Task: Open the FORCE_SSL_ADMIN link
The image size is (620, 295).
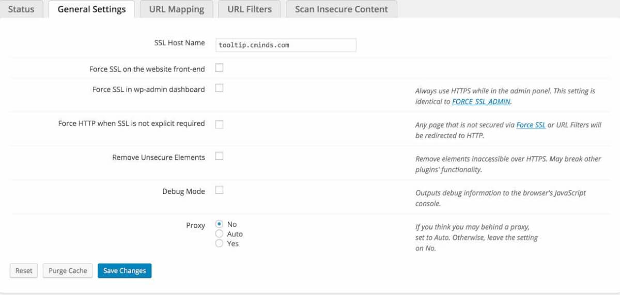Action: (x=481, y=102)
